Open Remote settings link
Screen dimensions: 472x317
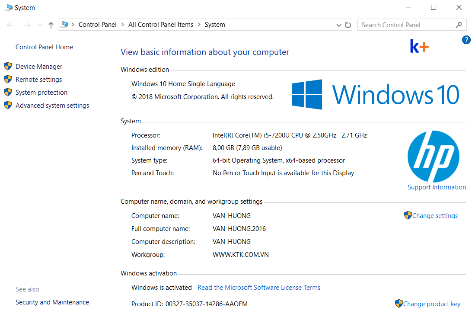coord(39,80)
